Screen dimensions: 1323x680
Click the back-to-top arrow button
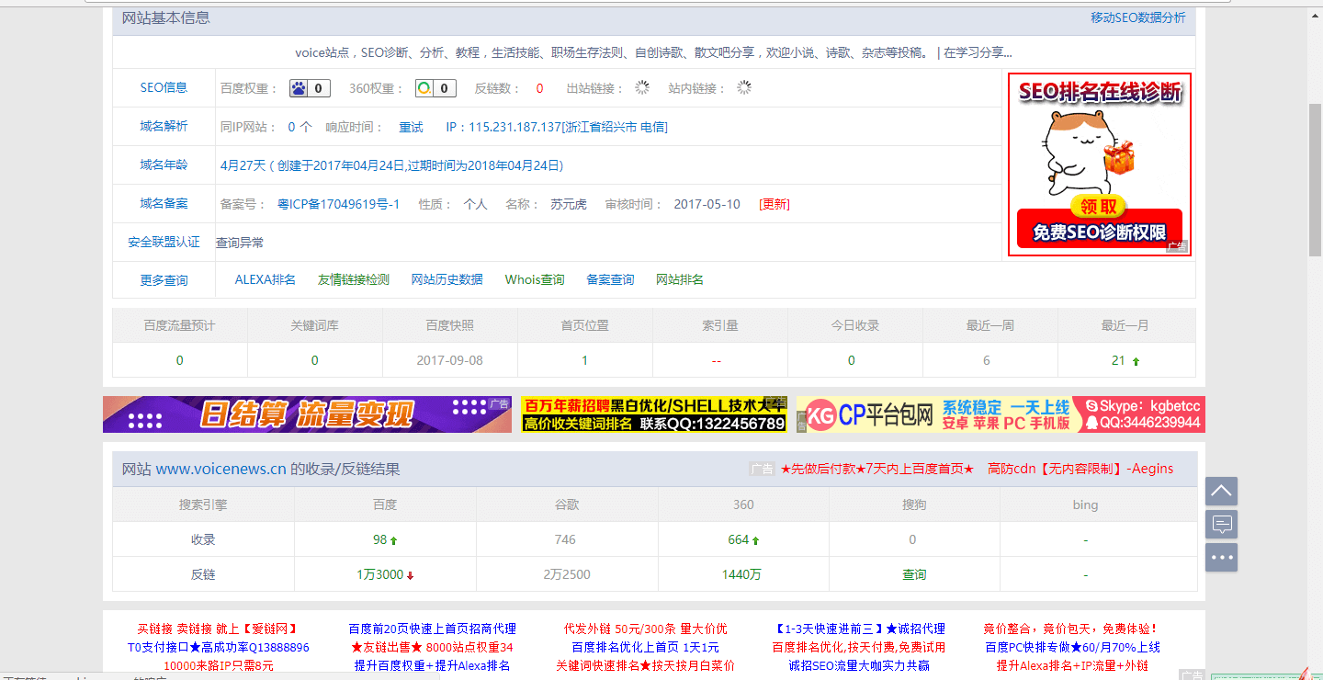[x=1221, y=491]
